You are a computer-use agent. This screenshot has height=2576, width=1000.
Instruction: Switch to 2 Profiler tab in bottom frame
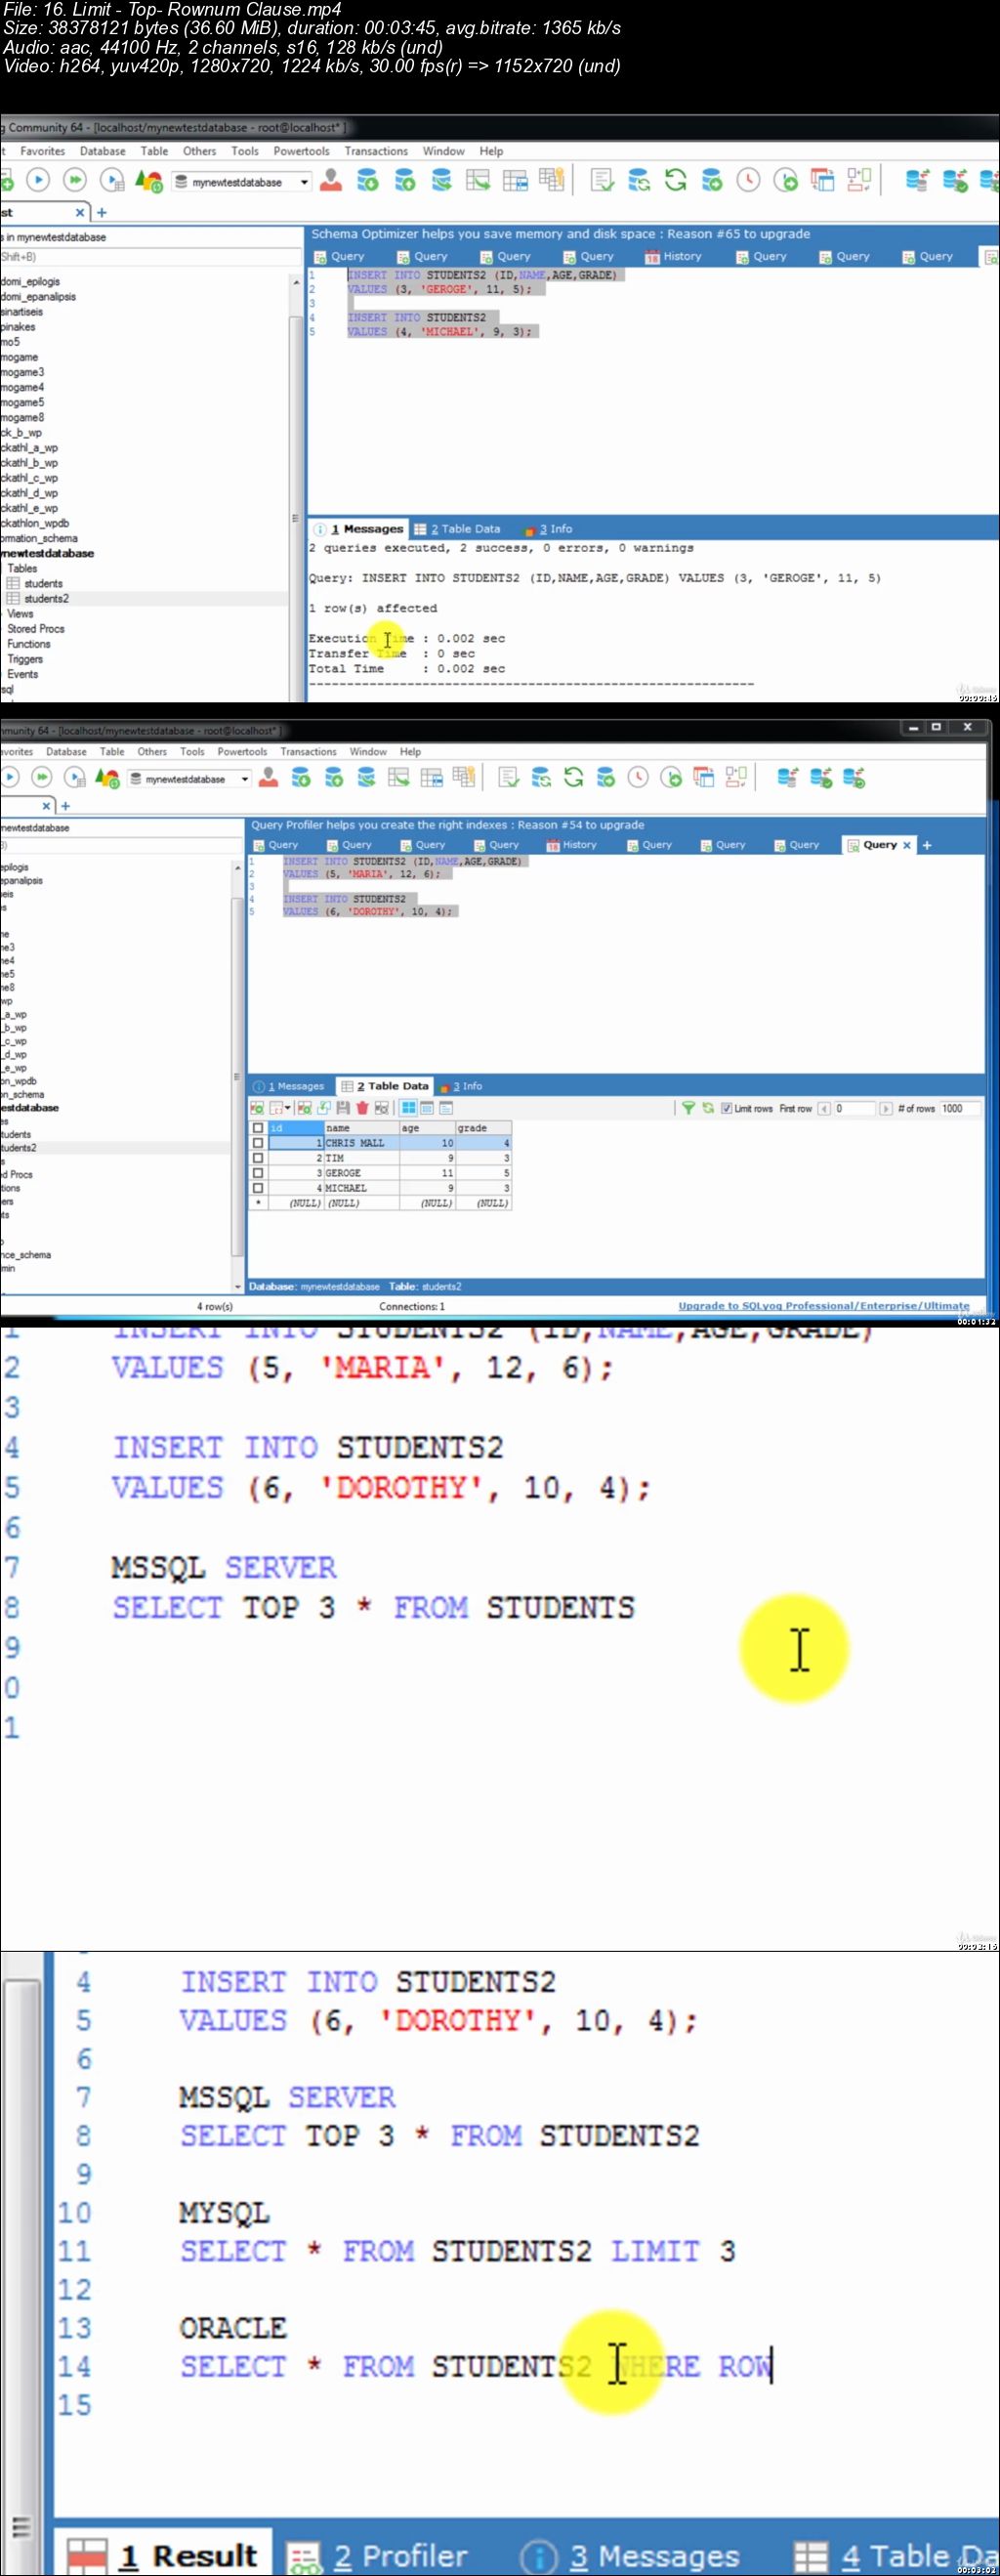[379, 2555]
